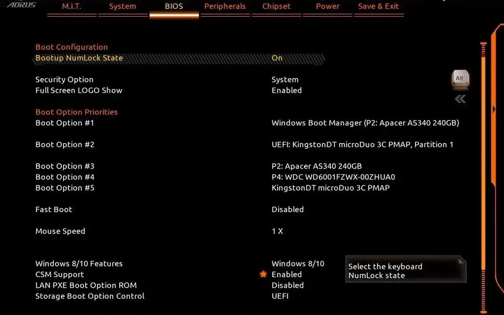
Task: Click the NumLock help tooltip corner
Action: pos(461,260)
